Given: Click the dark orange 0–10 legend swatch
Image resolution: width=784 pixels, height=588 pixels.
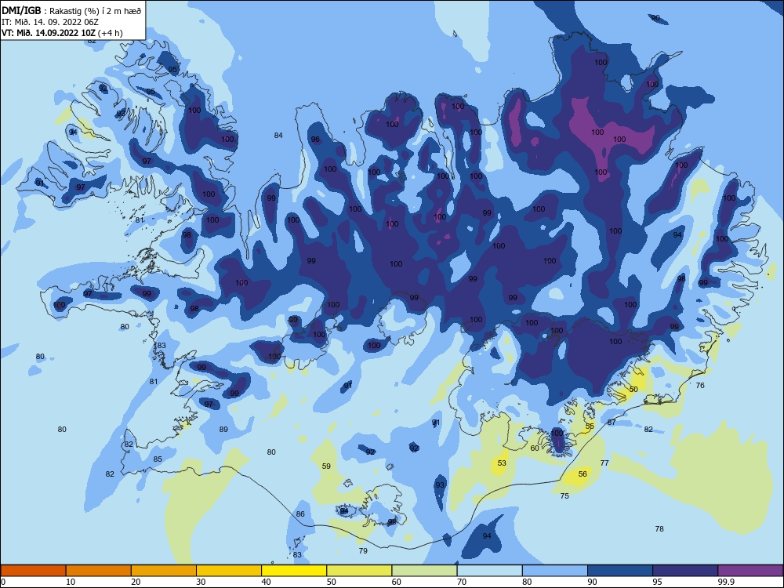Looking at the screenshot, I should point(33,571).
